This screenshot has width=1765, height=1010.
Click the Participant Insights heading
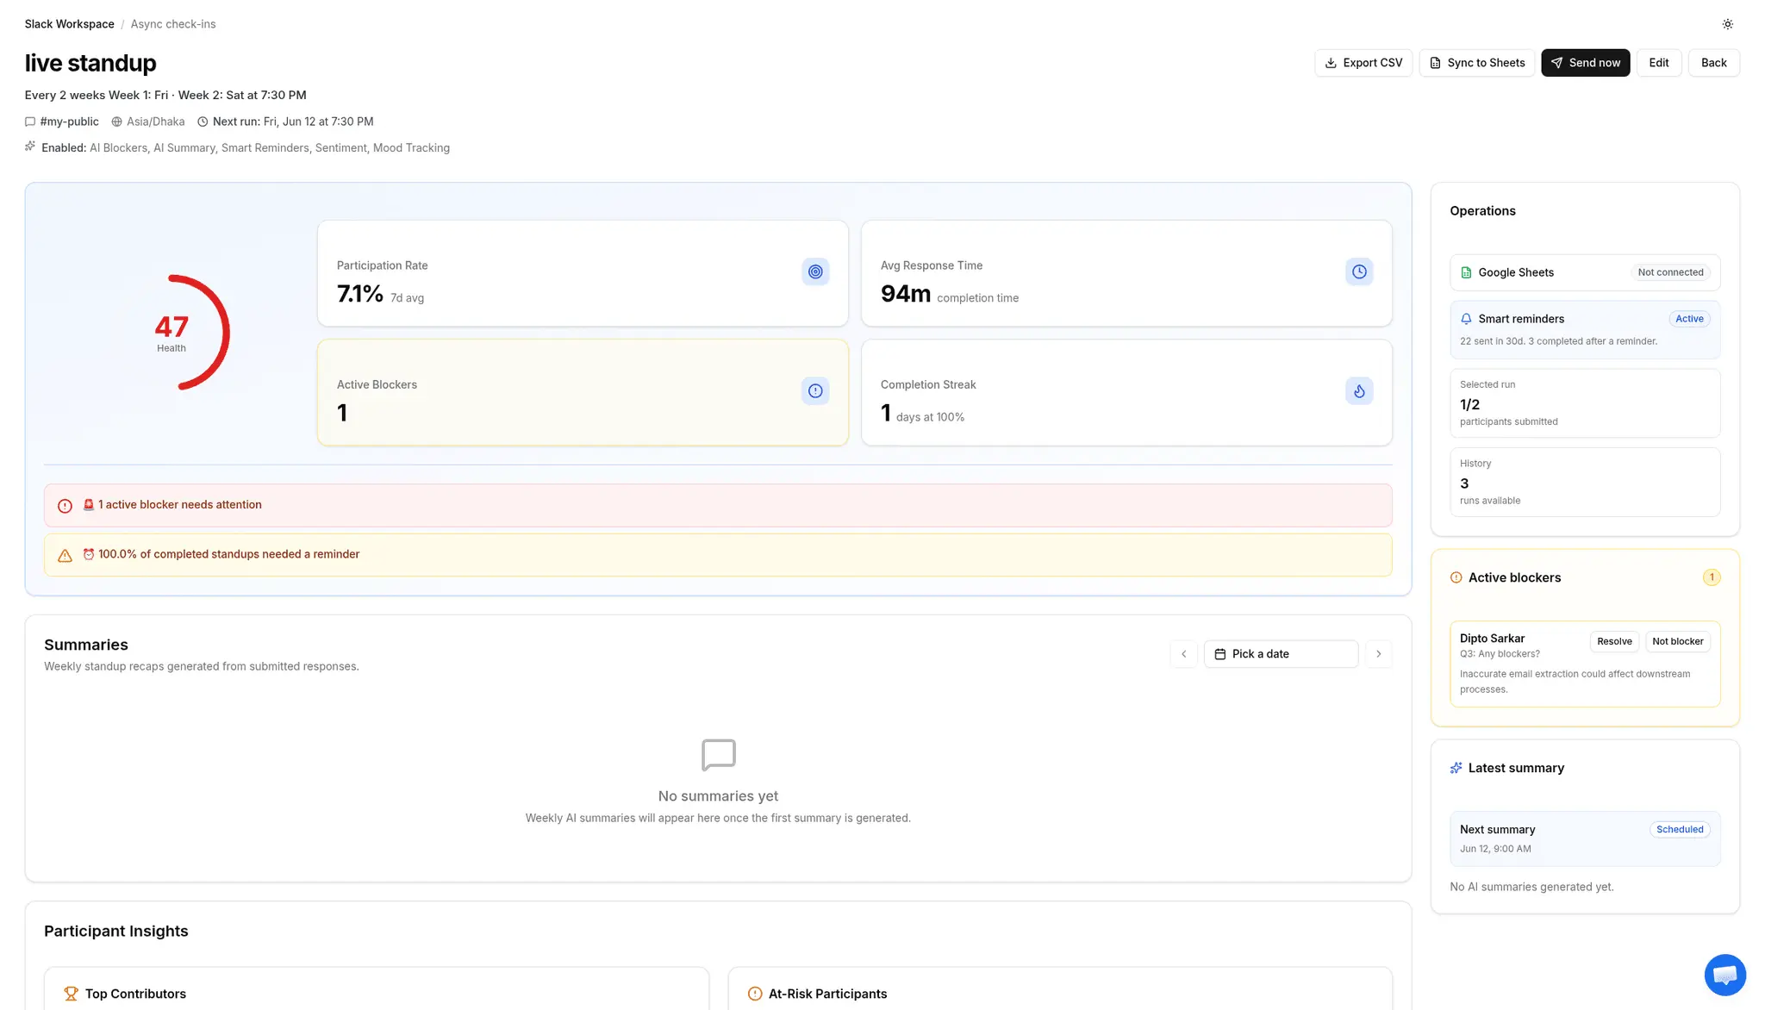click(x=116, y=931)
